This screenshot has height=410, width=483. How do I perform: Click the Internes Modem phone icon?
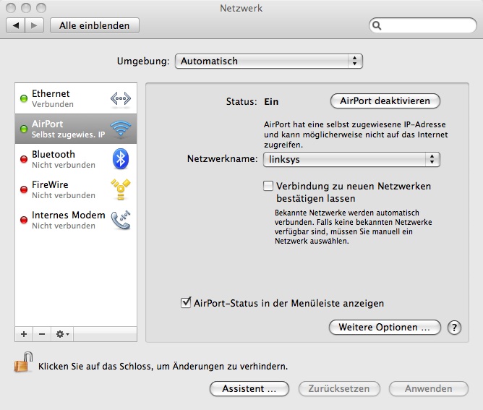(121, 220)
